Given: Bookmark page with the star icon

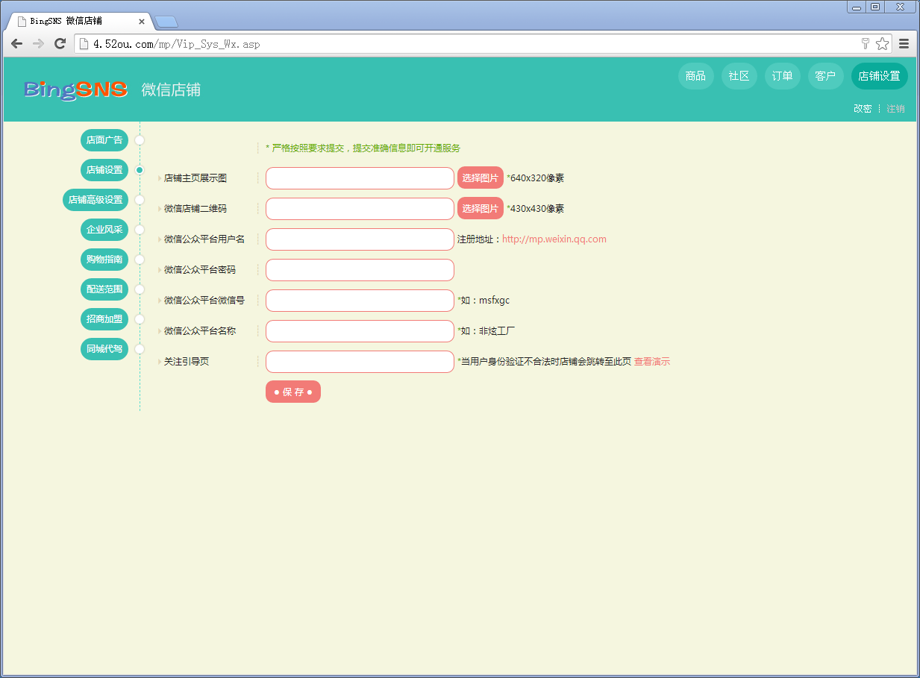Looking at the screenshot, I should 882,44.
